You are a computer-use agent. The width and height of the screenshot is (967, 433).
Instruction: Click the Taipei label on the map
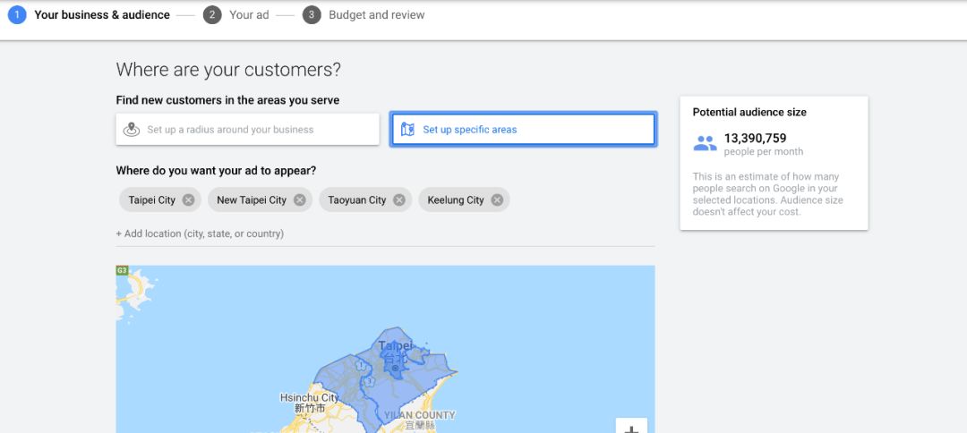click(395, 346)
